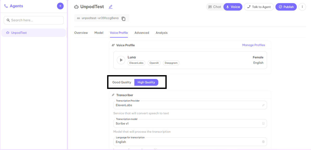
Task: Open the Model tab
Action: click(99, 33)
